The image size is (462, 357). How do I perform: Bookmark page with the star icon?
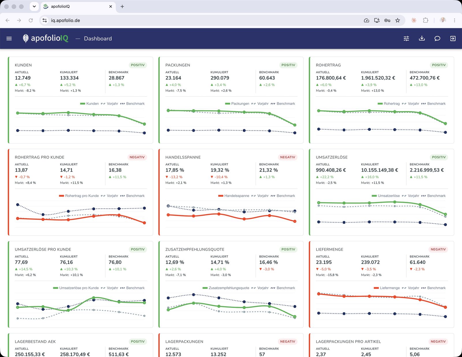pos(398,20)
